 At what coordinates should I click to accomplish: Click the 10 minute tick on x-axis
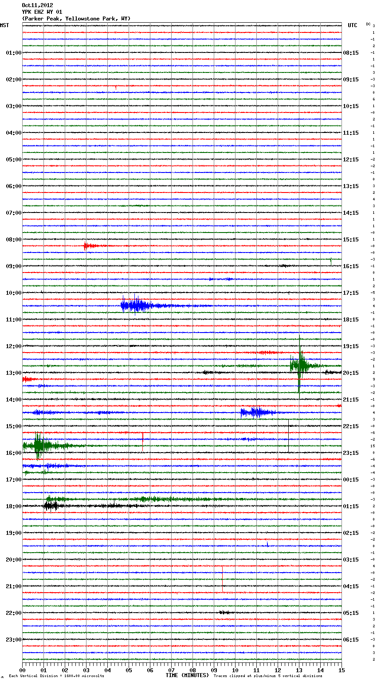[x=235, y=670]
